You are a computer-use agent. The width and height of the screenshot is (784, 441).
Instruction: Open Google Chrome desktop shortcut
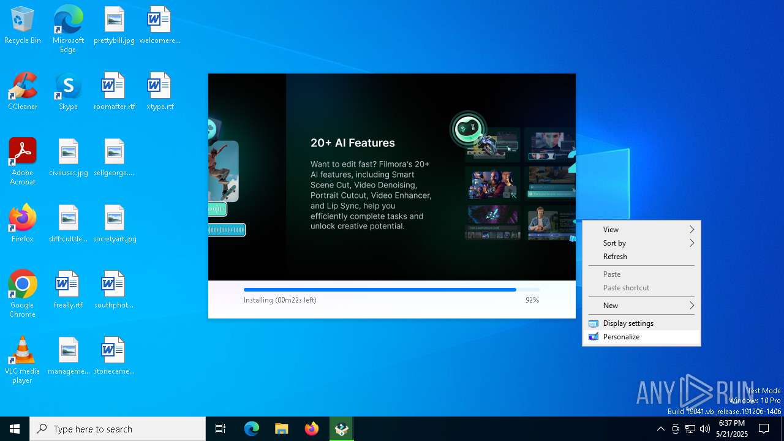point(23,293)
